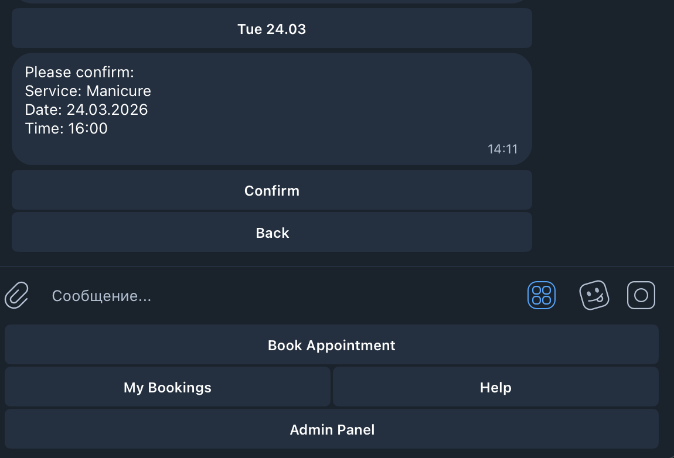The image size is (674, 458).
Task: Select Book Appointment from bot keyboard
Action: tap(332, 345)
